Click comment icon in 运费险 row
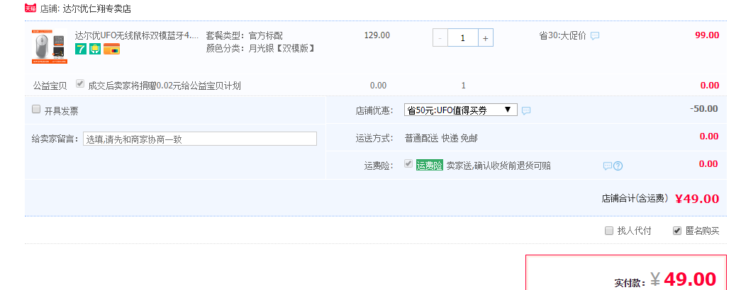 pyautogui.click(x=608, y=166)
